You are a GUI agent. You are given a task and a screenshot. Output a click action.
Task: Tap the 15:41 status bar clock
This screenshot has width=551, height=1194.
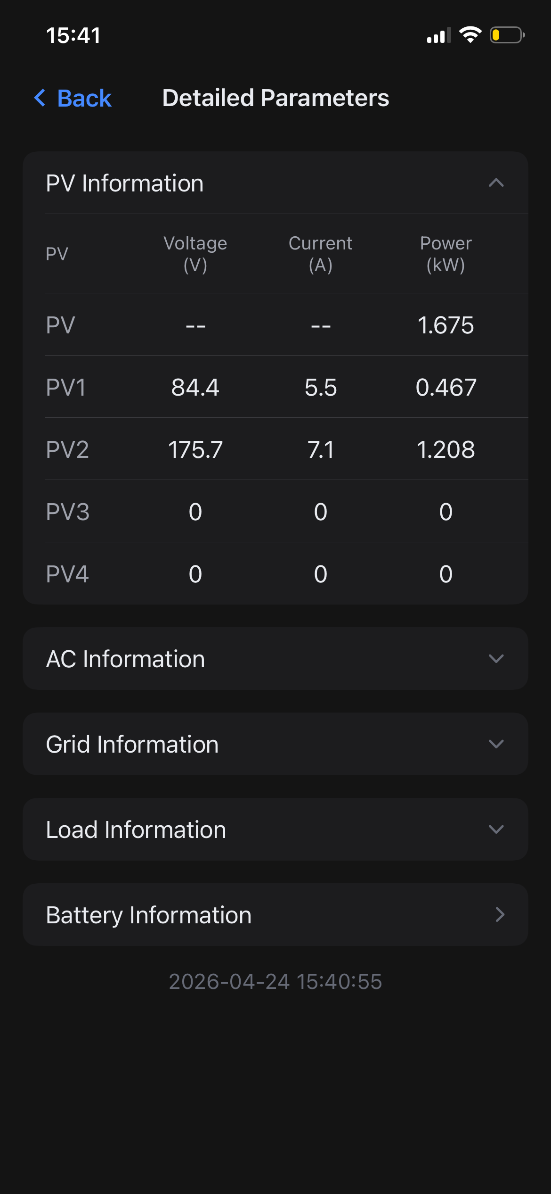pos(73,36)
